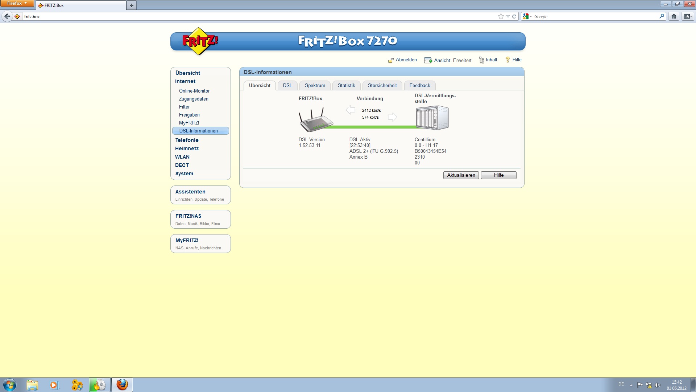Open the Inhalt sitemap icon

coord(481,60)
